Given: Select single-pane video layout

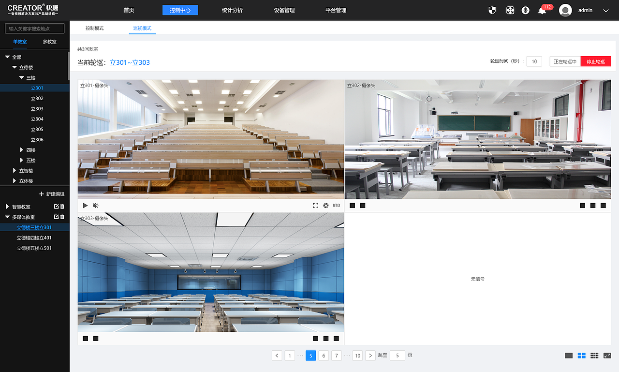Looking at the screenshot, I should pyautogui.click(x=569, y=356).
